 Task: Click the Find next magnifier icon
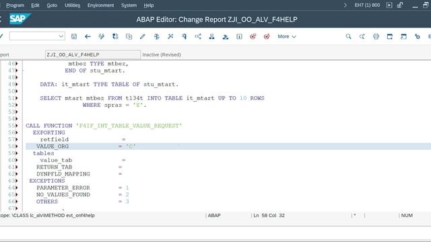click(362, 36)
